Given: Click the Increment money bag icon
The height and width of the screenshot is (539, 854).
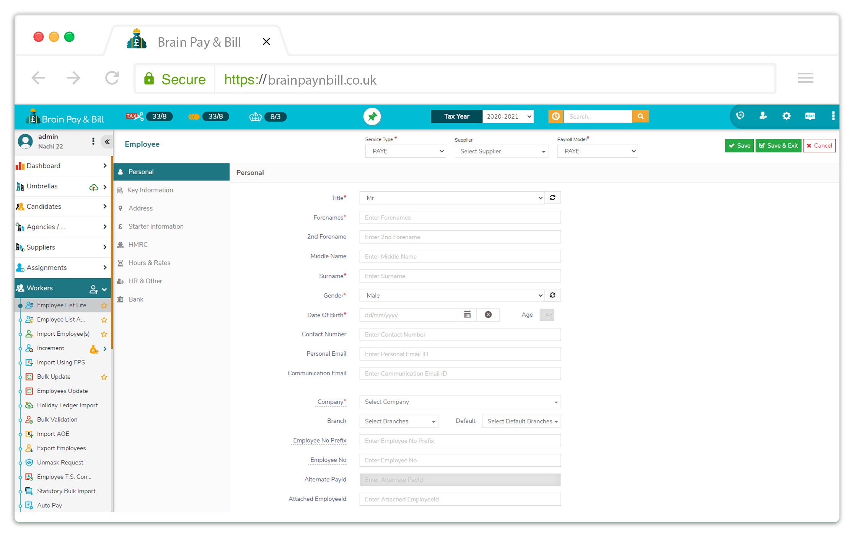Looking at the screenshot, I should tap(93, 349).
